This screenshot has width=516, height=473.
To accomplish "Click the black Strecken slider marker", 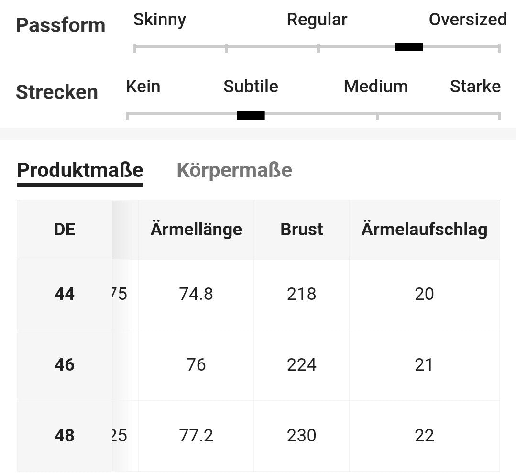I will pyautogui.click(x=251, y=115).
